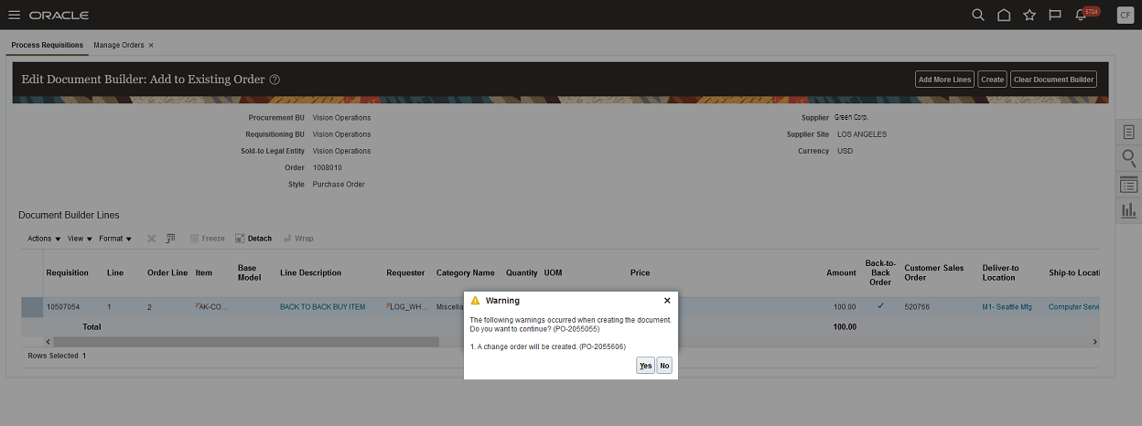Click Yes in the Warning dialog
Viewport: 1142px width, 426px height.
pos(645,366)
